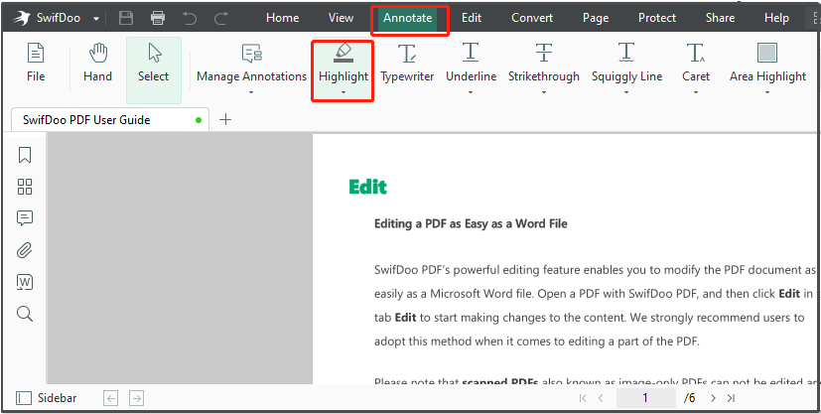This screenshot has width=821, height=414.
Task: Expand the Strikethrough dropdown arrow
Action: point(544,93)
